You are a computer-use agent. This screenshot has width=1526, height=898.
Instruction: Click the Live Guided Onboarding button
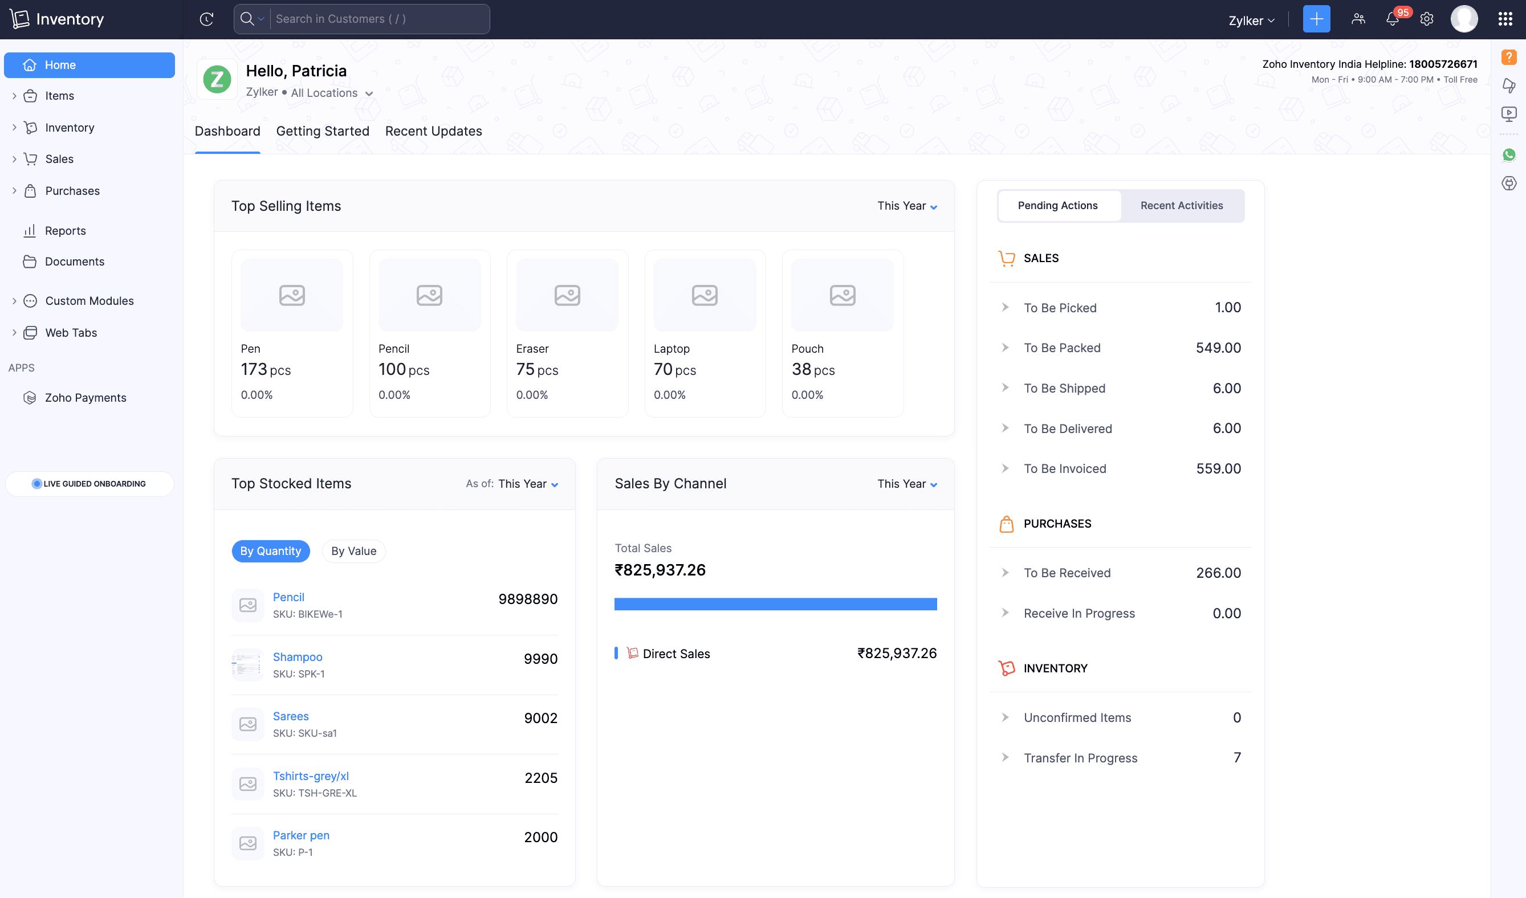[89, 484]
